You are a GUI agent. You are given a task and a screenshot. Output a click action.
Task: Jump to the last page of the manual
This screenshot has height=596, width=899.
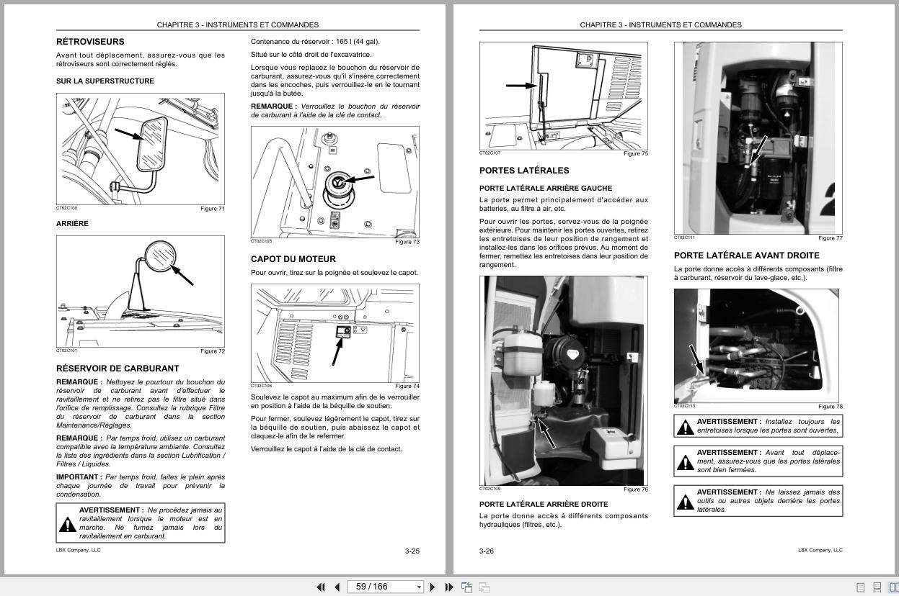pos(448,587)
